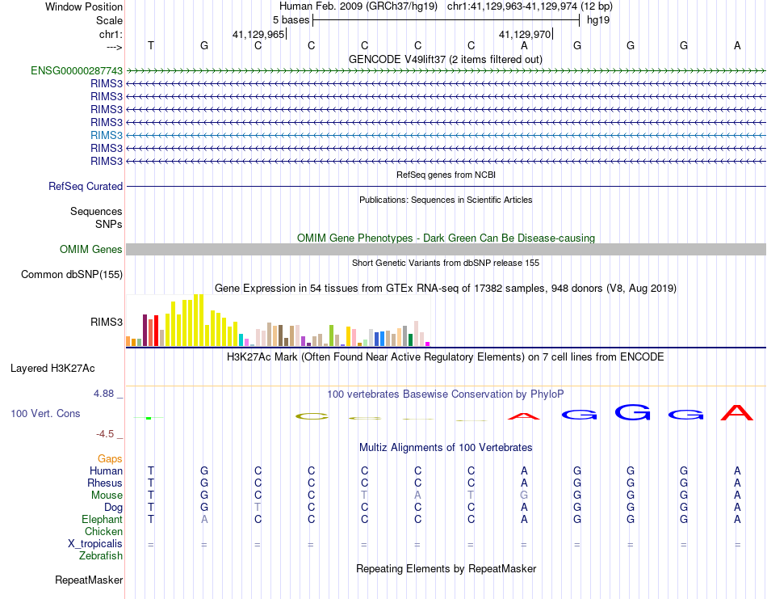767x599 pixels.
Task: Click the 100 Vert. Cons label
Action: click(45, 413)
